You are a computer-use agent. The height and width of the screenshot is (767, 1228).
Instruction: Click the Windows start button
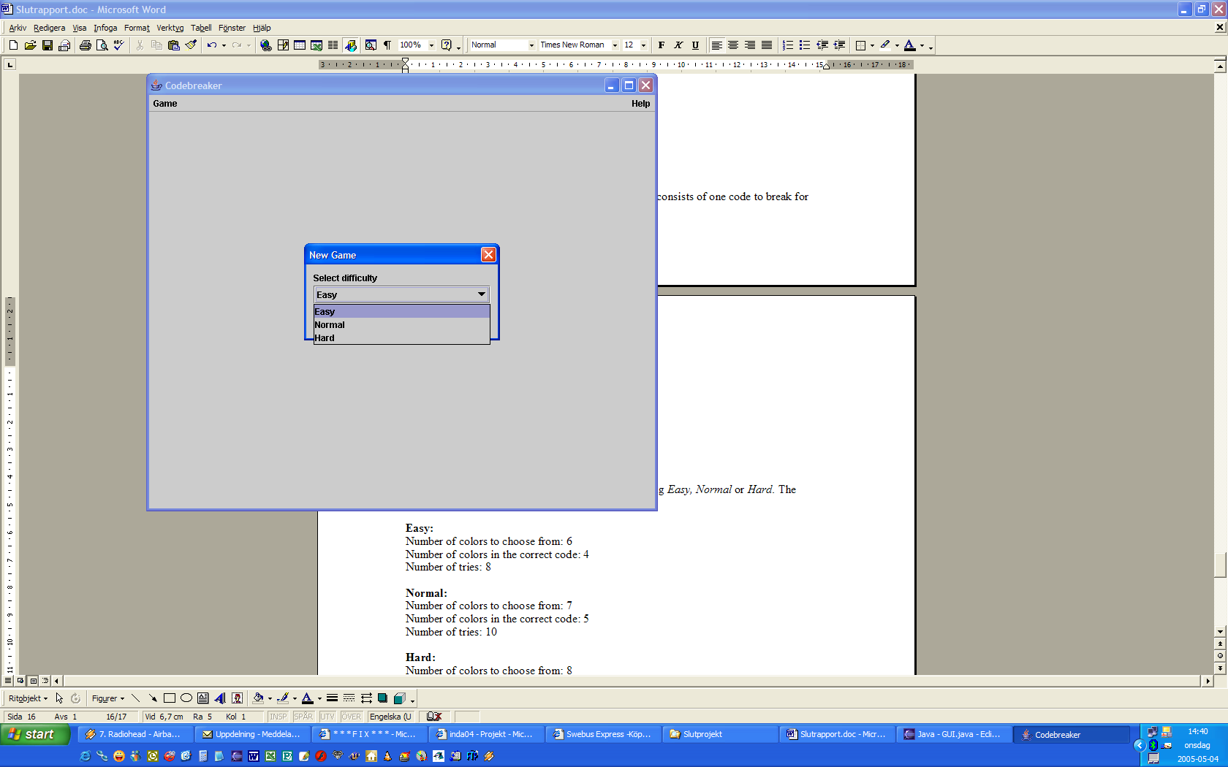(34, 734)
